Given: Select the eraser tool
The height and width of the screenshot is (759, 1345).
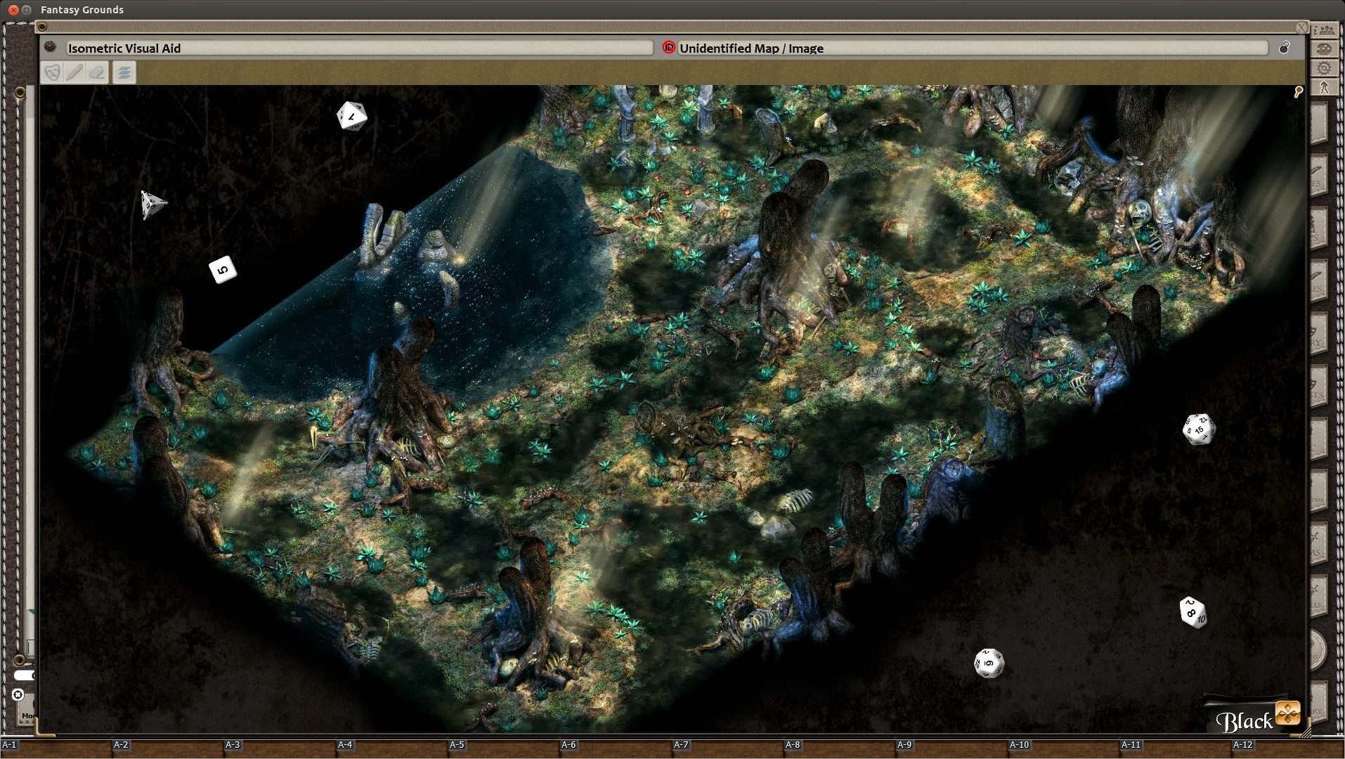Looking at the screenshot, I should (x=98, y=72).
